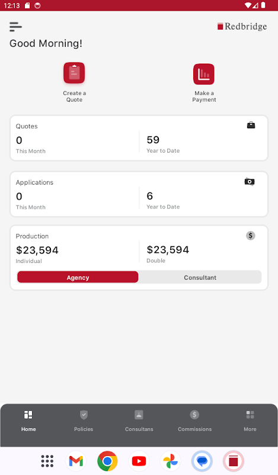Tap the Create a Quote icon
Image resolution: width=278 pixels, height=475 pixels.
(74, 73)
